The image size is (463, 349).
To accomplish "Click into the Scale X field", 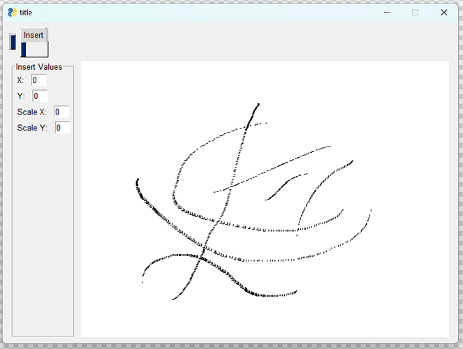I will (61, 112).
